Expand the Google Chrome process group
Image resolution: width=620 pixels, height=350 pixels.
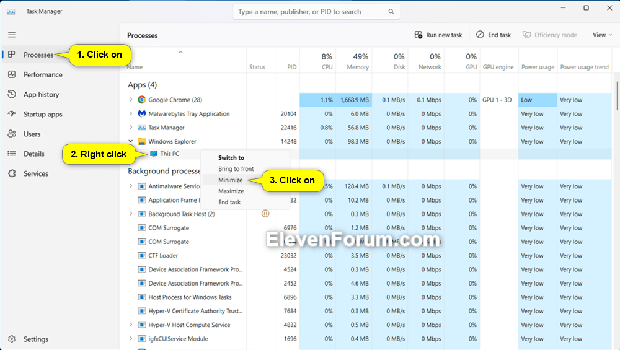130,100
